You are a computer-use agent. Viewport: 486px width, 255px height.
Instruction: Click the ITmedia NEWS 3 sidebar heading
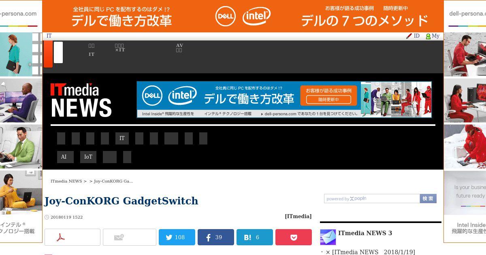(x=365, y=233)
